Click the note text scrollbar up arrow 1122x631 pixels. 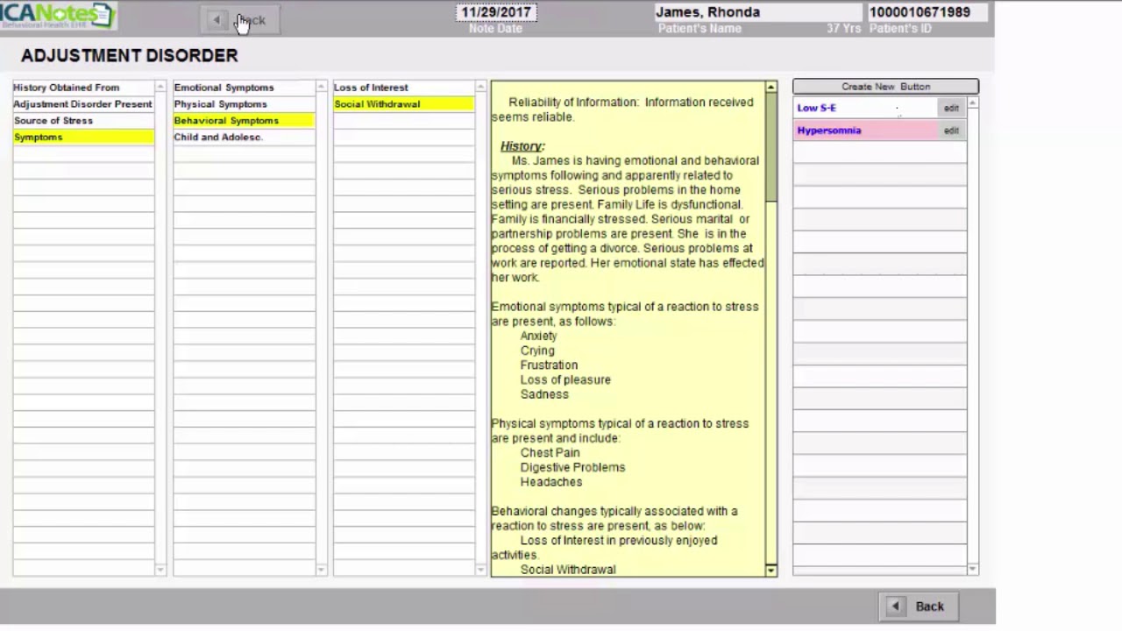click(x=771, y=87)
